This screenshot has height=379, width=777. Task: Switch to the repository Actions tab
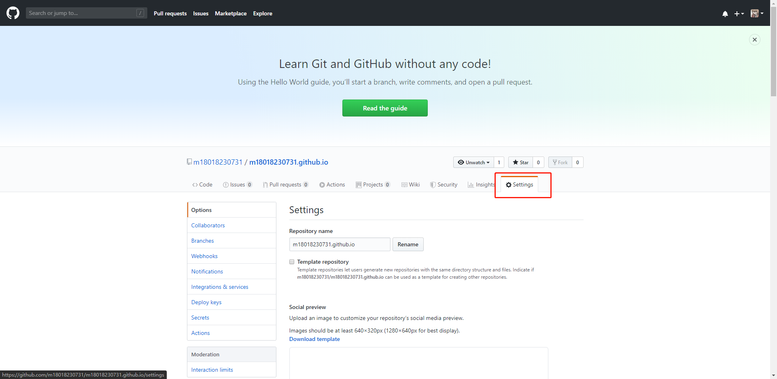click(332, 184)
